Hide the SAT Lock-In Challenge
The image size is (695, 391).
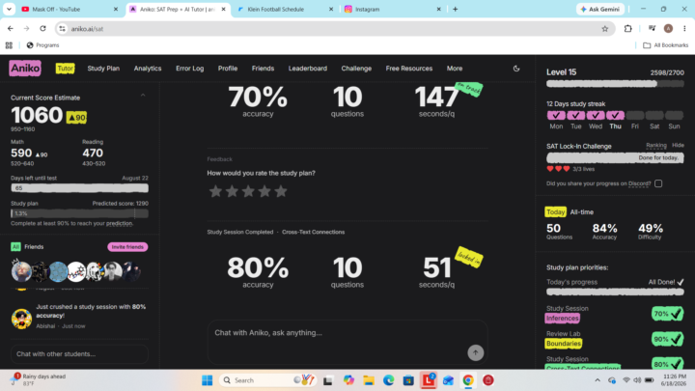click(x=678, y=146)
